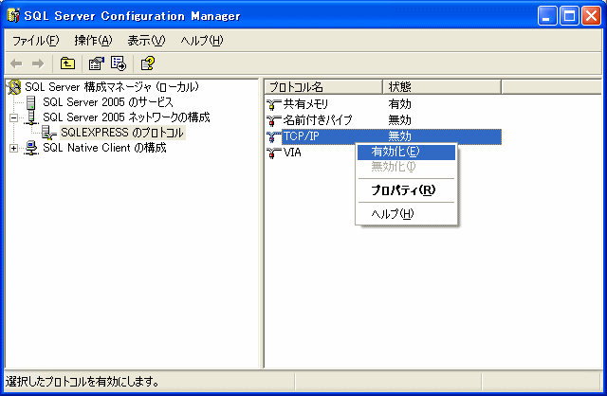The image size is (607, 396).
Task: Click the TCP/IP protocol icon
Action: pyautogui.click(x=274, y=136)
